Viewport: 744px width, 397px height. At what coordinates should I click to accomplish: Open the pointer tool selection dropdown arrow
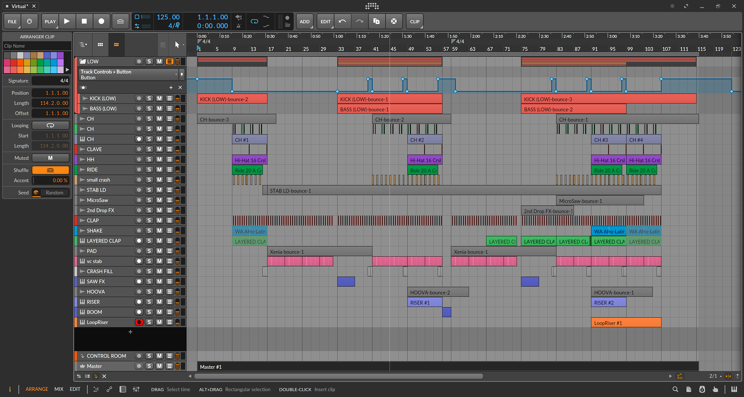183,45
